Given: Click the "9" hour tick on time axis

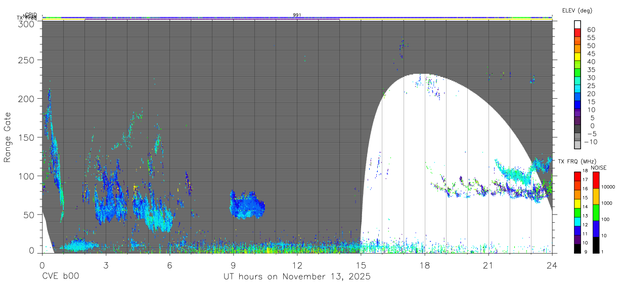Looking at the screenshot, I should pyautogui.click(x=233, y=265).
